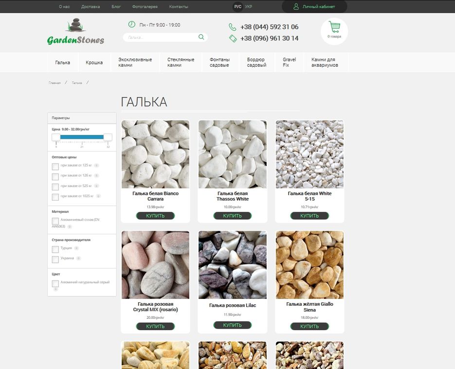Open the Крошка category
This screenshot has width=455, height=369.
94,62
